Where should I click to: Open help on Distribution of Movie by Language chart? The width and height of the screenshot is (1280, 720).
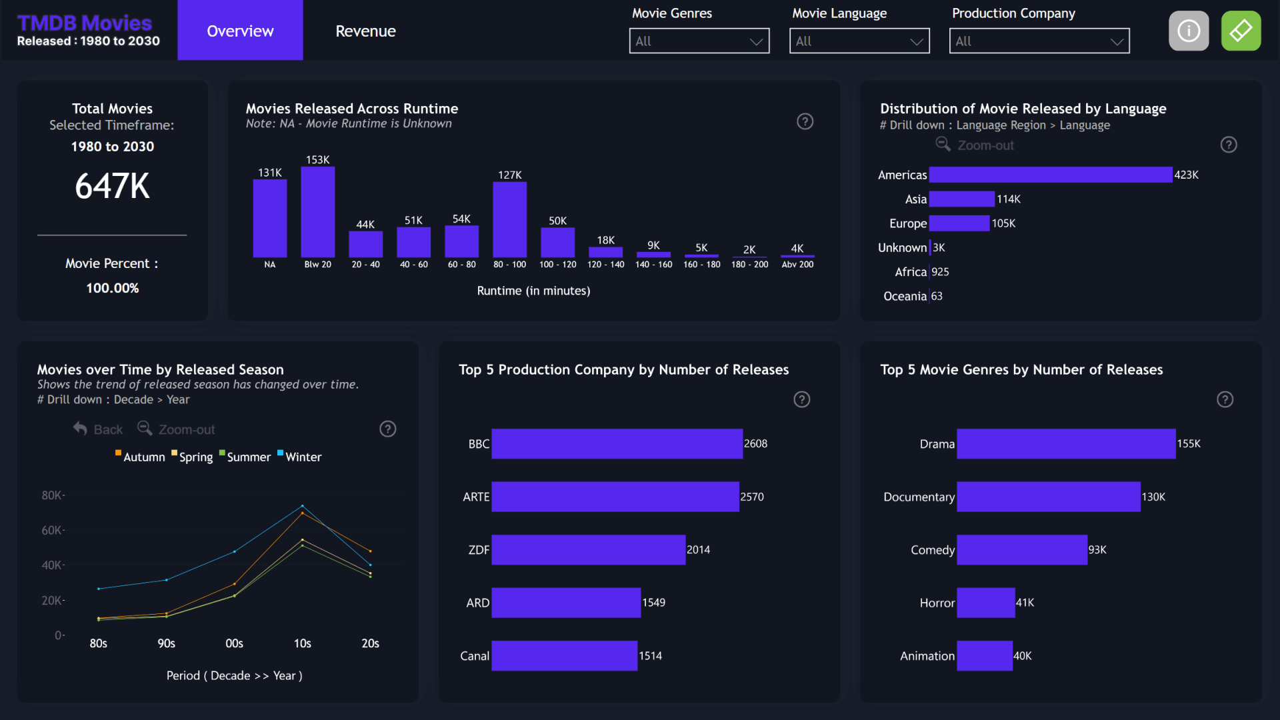tap(1229, 144)
